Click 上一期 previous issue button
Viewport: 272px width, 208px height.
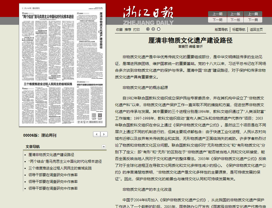(217, 14)
